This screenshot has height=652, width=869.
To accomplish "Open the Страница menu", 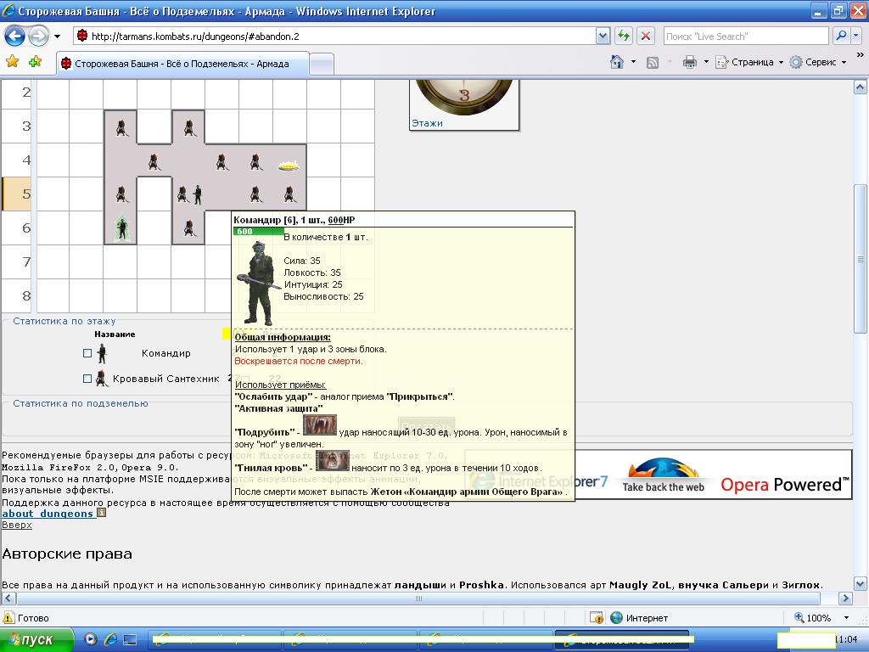I will (749, 62).
